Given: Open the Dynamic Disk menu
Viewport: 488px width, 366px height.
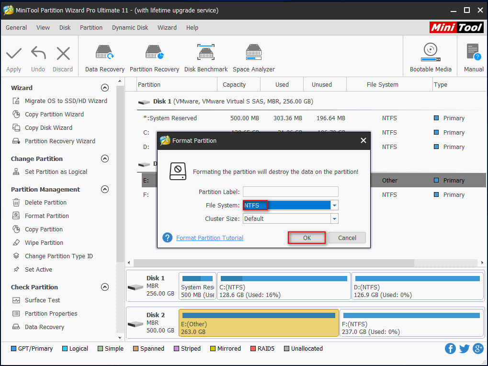Looking at the screenshot, I should (130, 27).
